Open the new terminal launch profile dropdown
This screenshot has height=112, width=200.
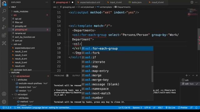click(189, 75)
